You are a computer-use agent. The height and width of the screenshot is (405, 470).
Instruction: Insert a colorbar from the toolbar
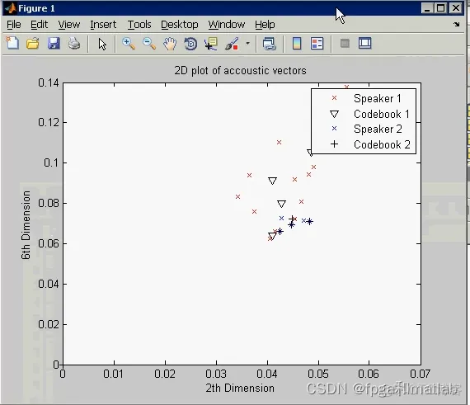click(297, 44)
